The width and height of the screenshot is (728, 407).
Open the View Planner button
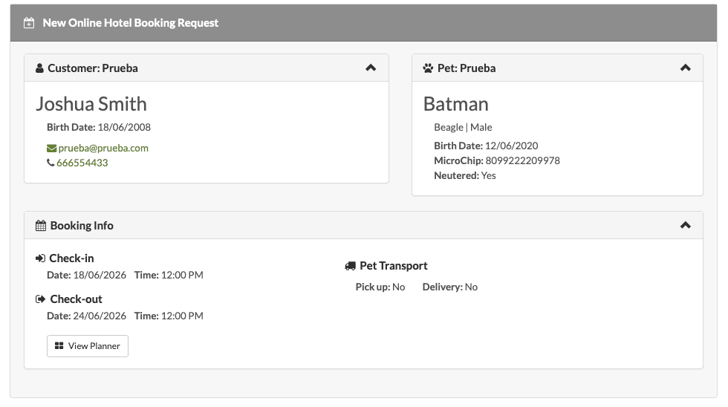[88, 346]
